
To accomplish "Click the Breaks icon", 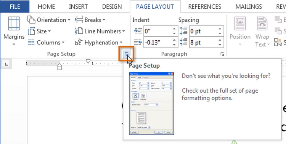I will (79, 20).
